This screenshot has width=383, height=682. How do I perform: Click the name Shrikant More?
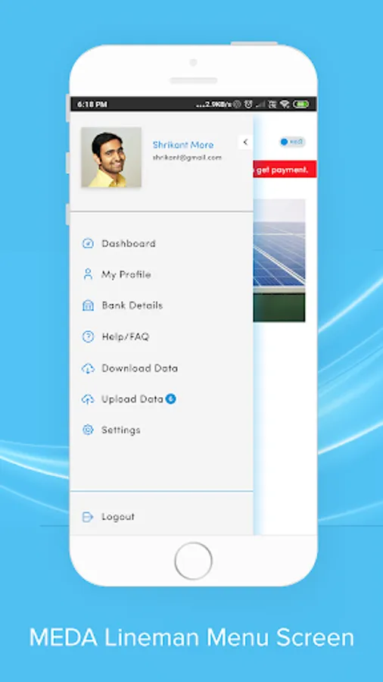pyautogui.click(x=183, y=145)
